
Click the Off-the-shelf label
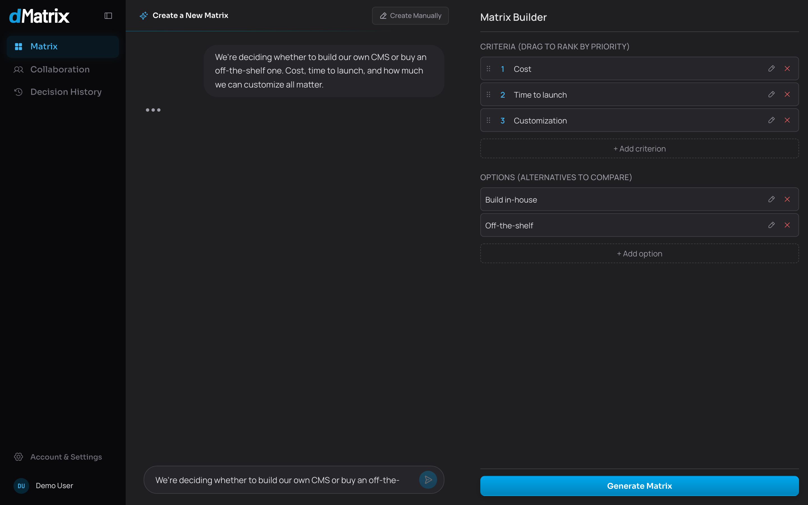tap(509, 226)
